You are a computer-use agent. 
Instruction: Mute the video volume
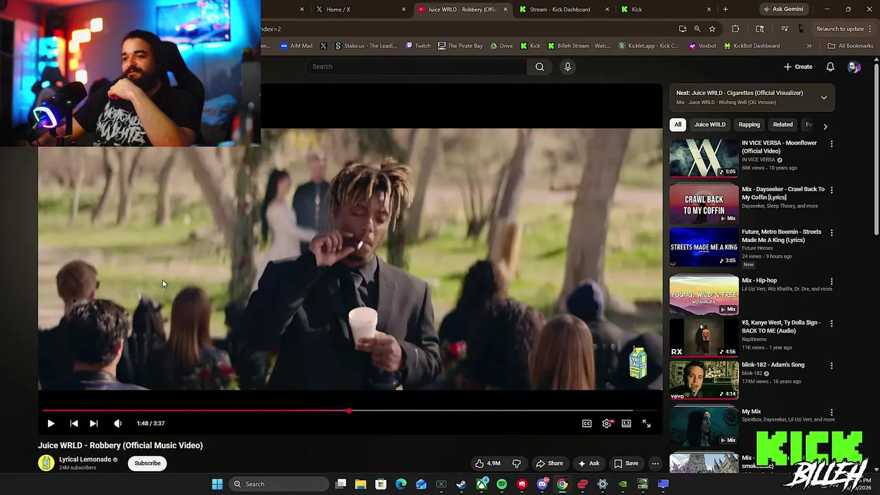tap(118, 423)
